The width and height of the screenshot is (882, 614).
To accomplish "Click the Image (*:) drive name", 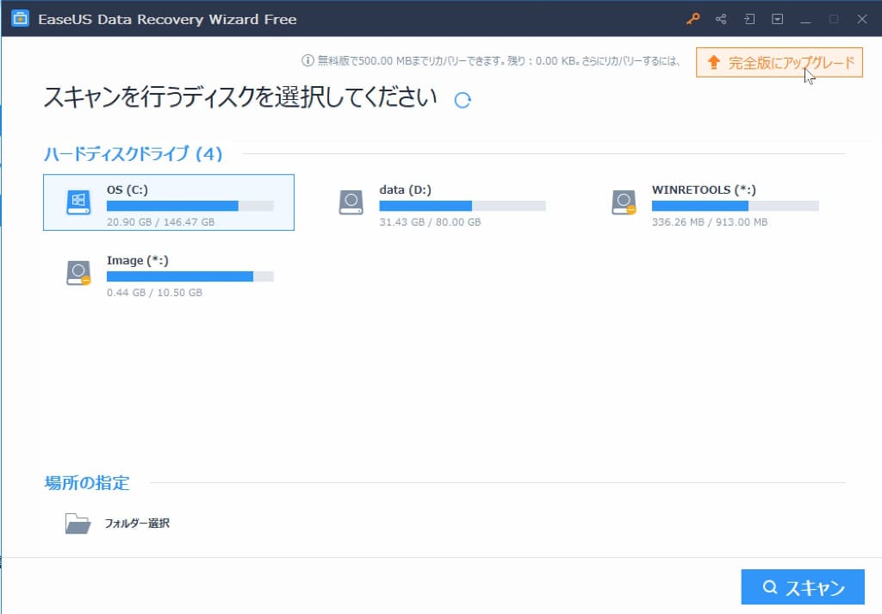I will (x=138, y=260).
